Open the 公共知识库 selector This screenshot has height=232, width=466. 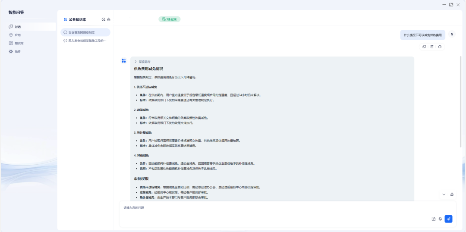(x=77, y=19)
